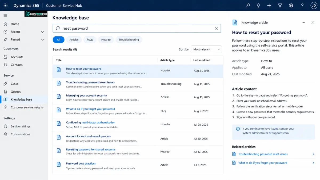Click the Pinned pushpin icon
The width and height of the screenshot is (320, 180).
5,39
